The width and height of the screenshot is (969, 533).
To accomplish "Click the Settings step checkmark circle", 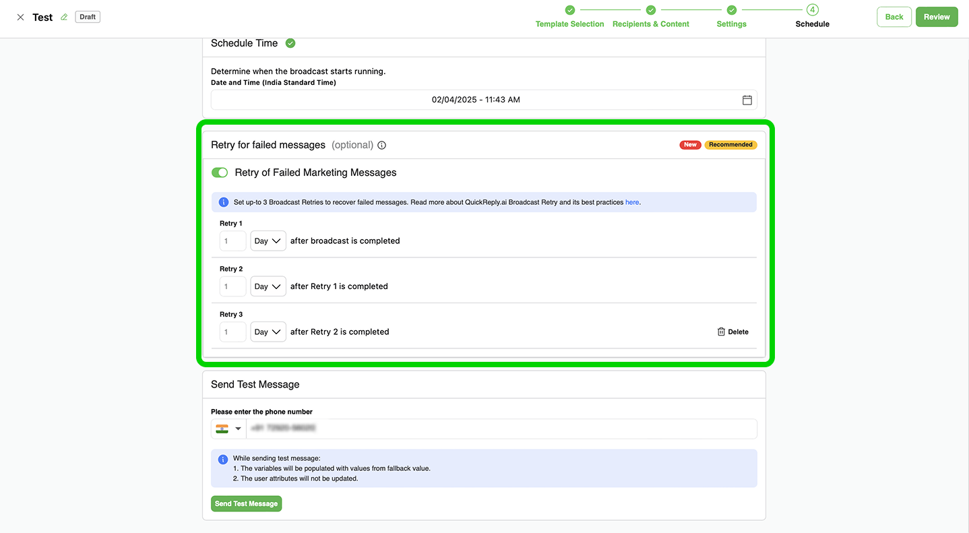I will click(731, 10).
